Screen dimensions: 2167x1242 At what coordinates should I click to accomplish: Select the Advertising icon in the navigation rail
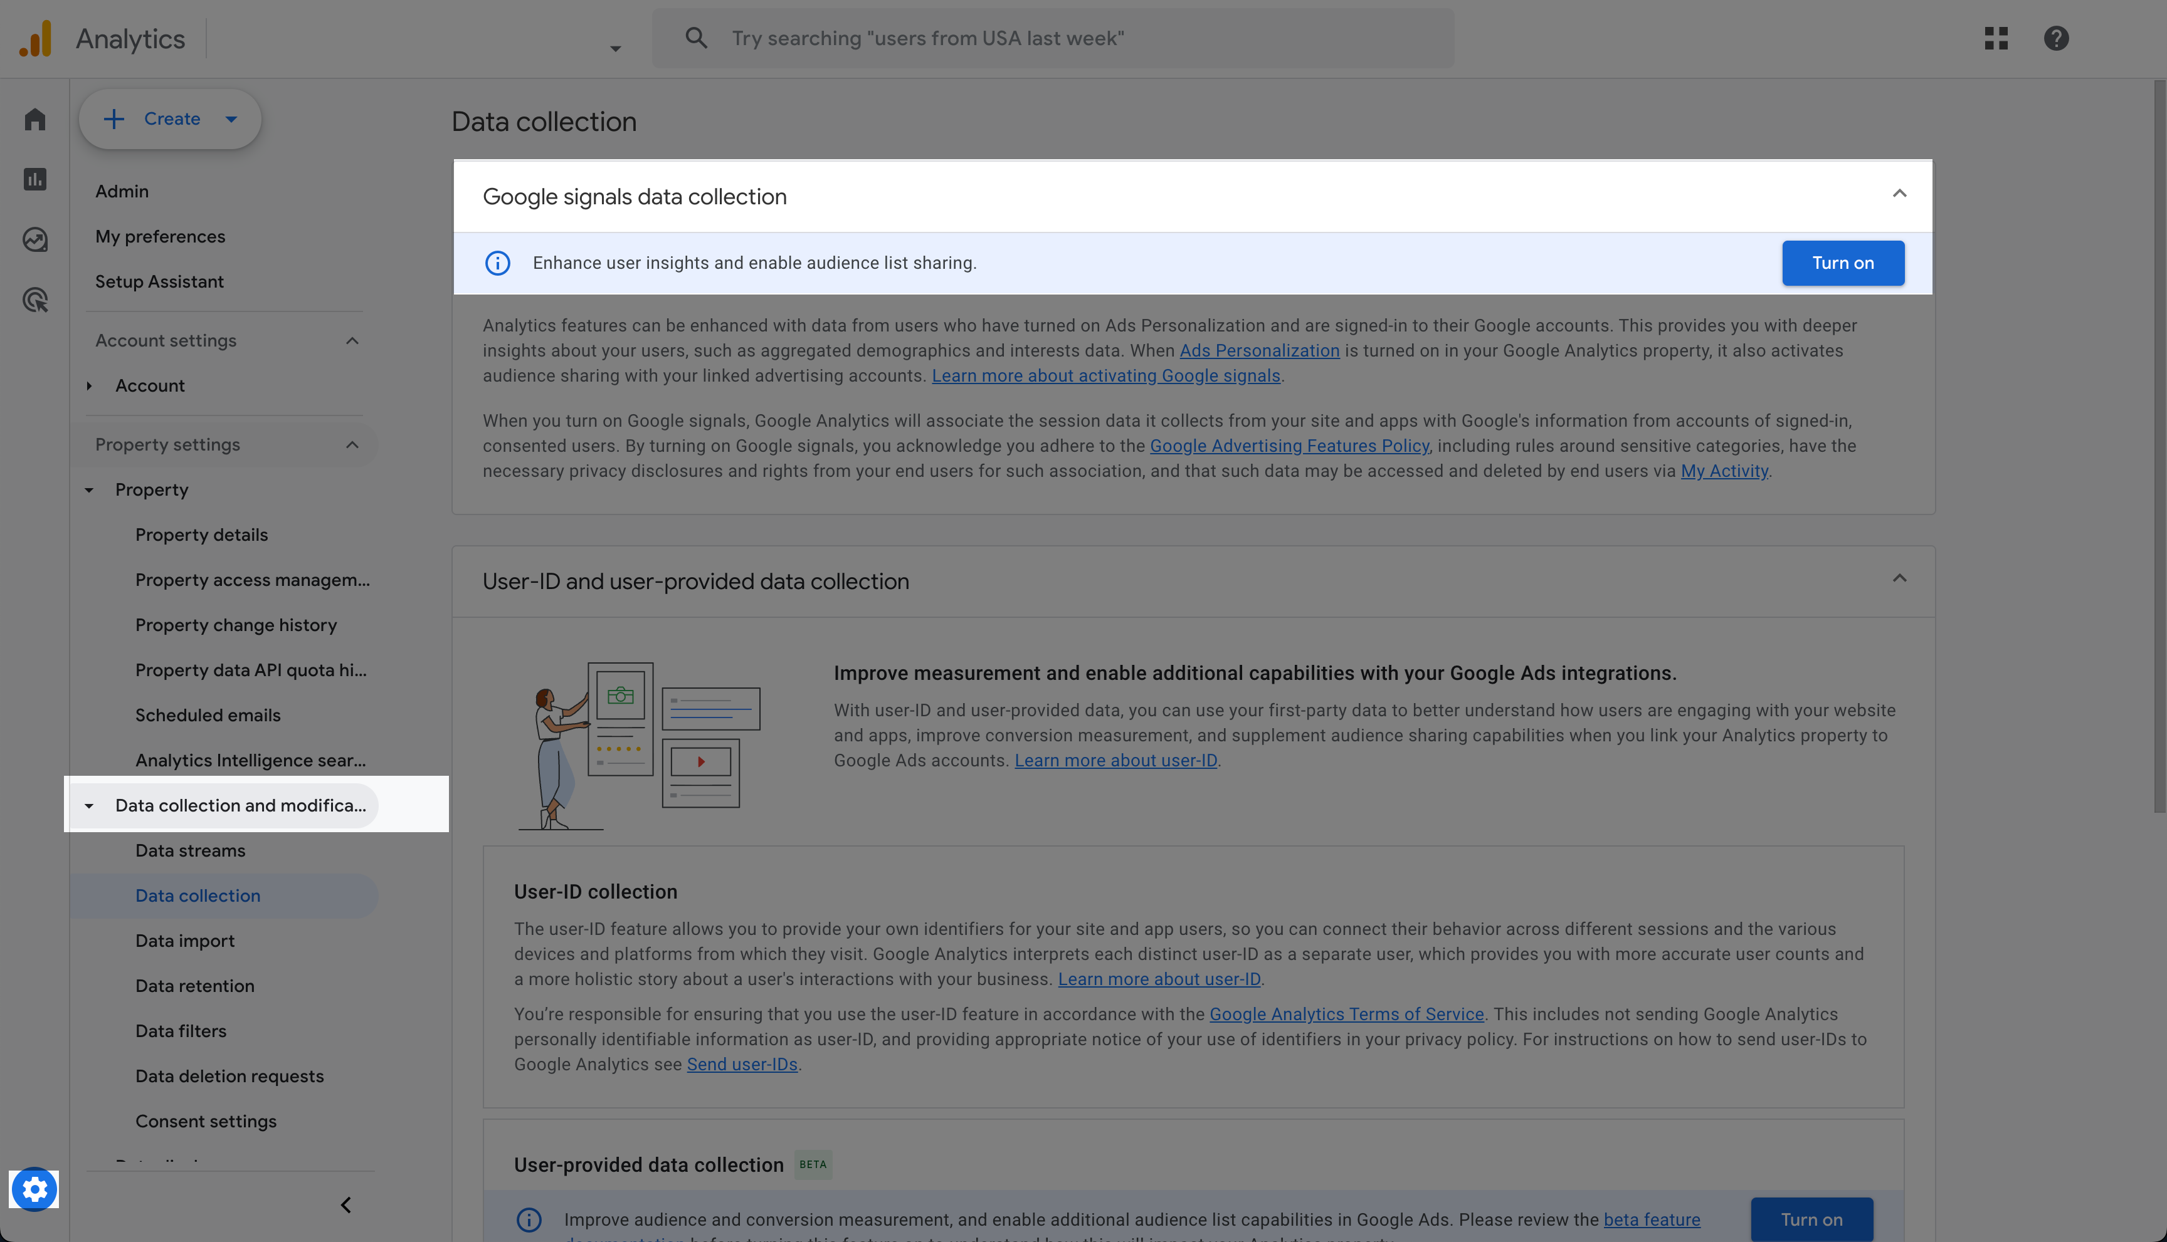pyautogui.click(x=35, y=300)
